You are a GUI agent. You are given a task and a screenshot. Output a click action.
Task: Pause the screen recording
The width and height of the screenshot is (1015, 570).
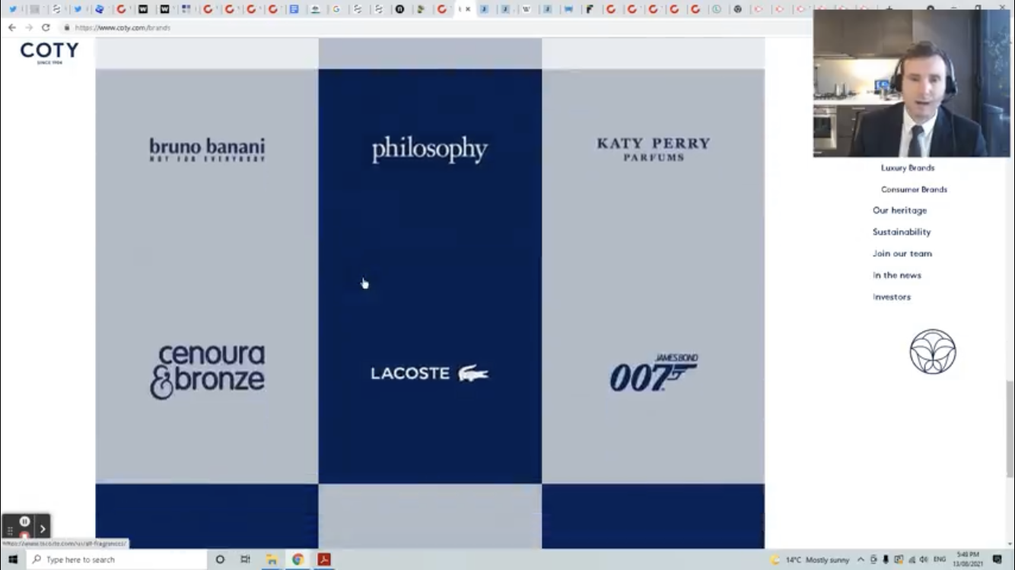click(x=24, y=521)
